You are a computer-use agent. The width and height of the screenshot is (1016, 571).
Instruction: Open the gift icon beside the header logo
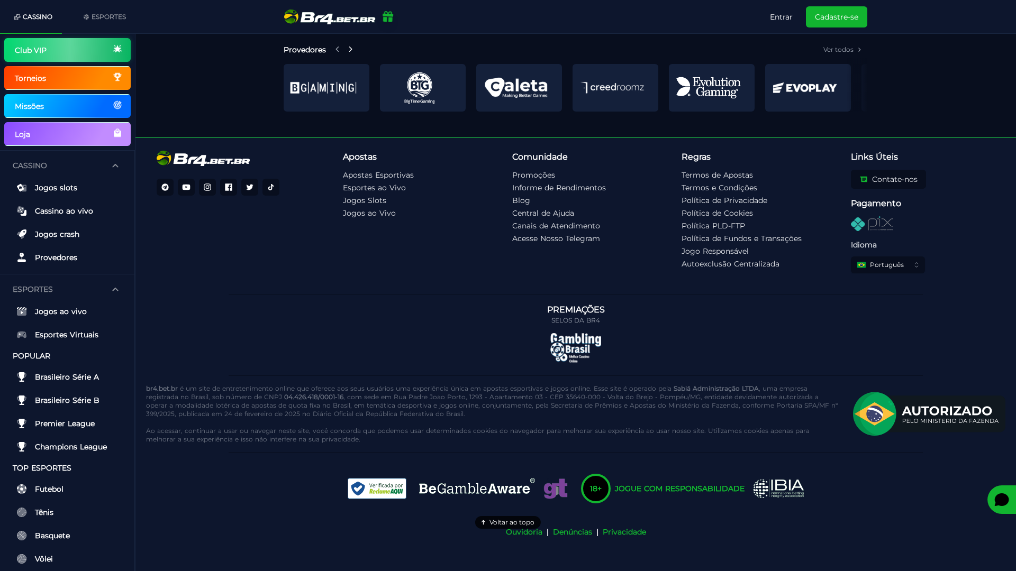[x=388, y=17]
